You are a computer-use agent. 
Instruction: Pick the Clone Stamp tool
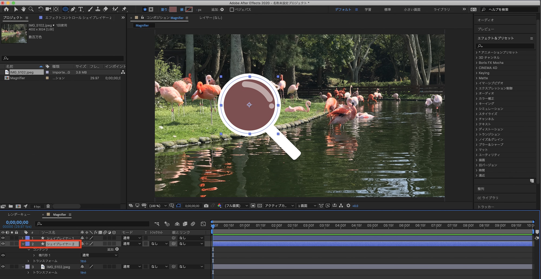pyautogui.click(x=98, y=9)
